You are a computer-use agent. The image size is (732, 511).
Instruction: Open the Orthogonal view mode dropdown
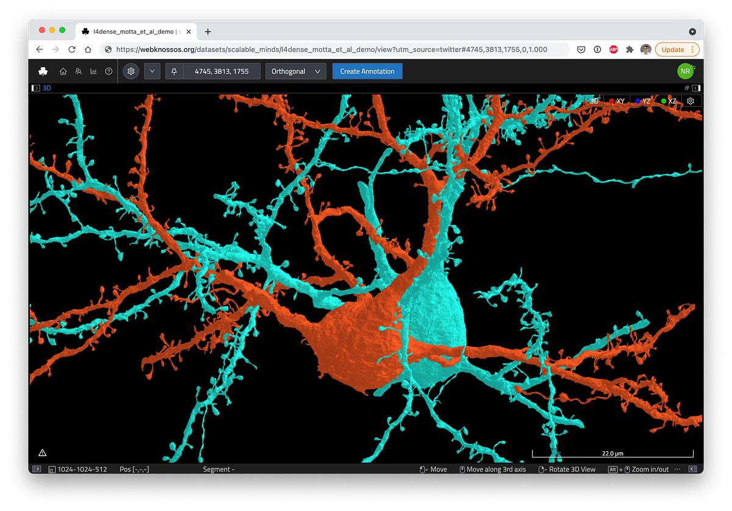pos(295,71)
